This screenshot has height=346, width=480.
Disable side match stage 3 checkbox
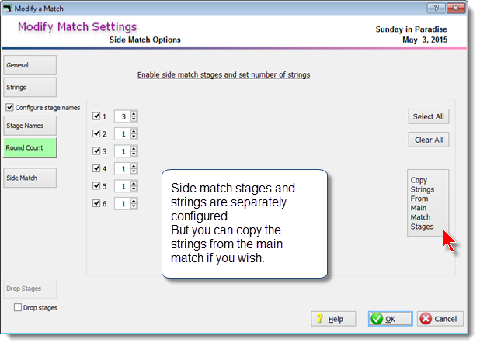point(96,151)
